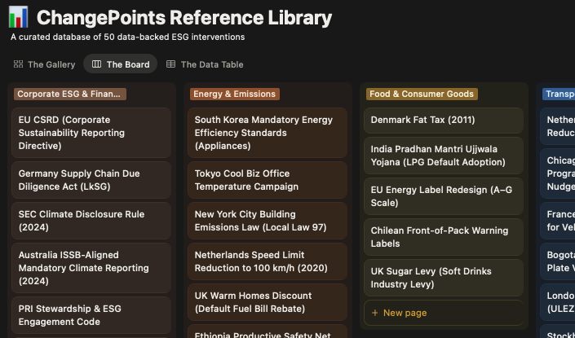Click the bar chart page icon

18,17
